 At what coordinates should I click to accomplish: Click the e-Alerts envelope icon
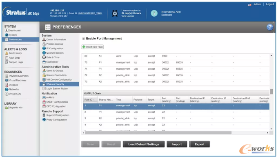(44, 97)
